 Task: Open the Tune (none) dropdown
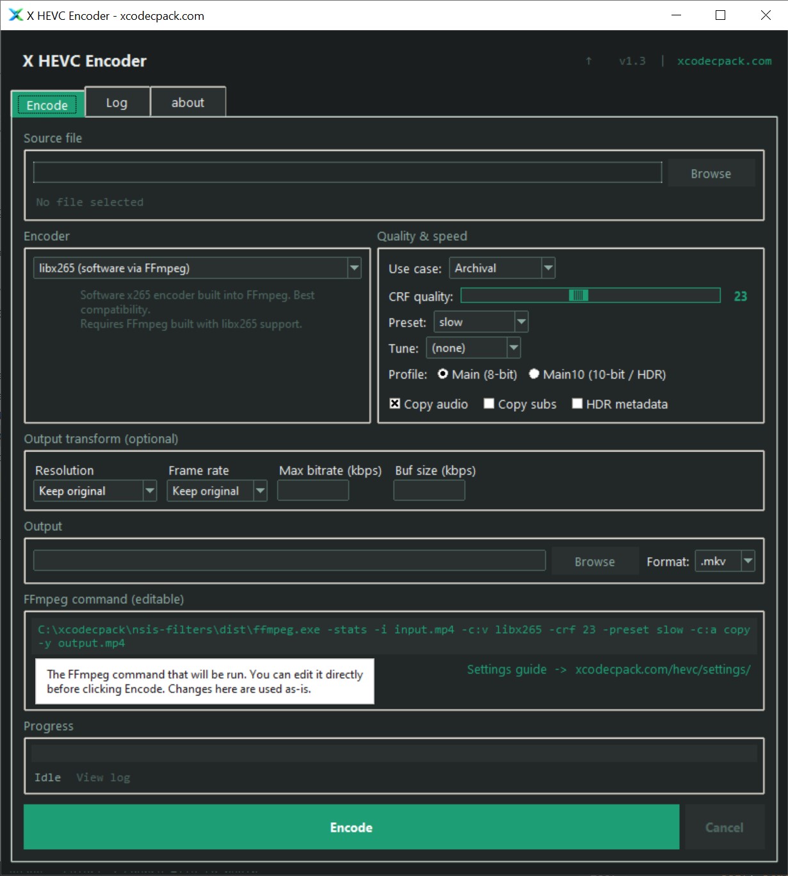tap(473, 348)
